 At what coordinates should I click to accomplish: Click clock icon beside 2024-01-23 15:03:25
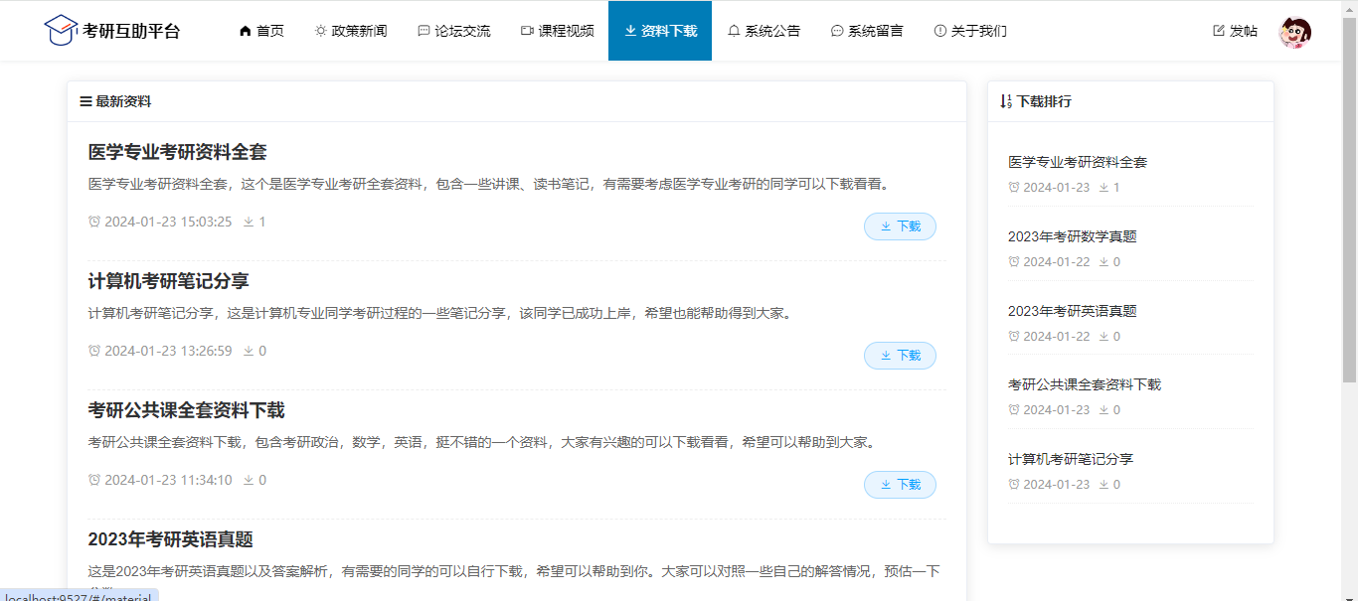coord(94,222)
